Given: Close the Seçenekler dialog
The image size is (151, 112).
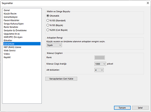Looking at the screenshot, I should (x=148, y=3).
